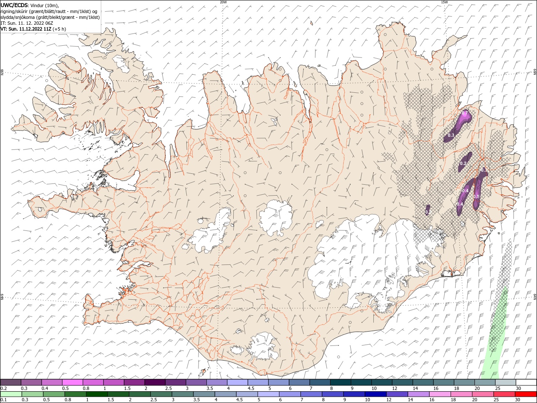Click the 'slydda/snjókoma' legend description line

pyautogui.click(x=50, y=17)
